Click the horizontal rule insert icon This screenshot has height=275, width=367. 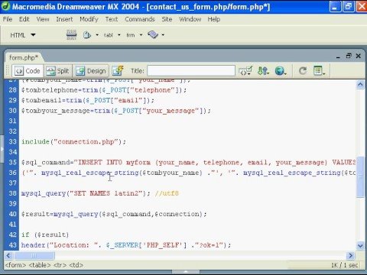click(71, 35)
